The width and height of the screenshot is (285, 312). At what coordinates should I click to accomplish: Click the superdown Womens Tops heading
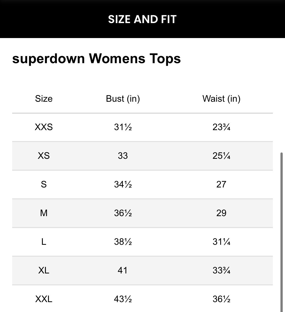tap(96, 59)
